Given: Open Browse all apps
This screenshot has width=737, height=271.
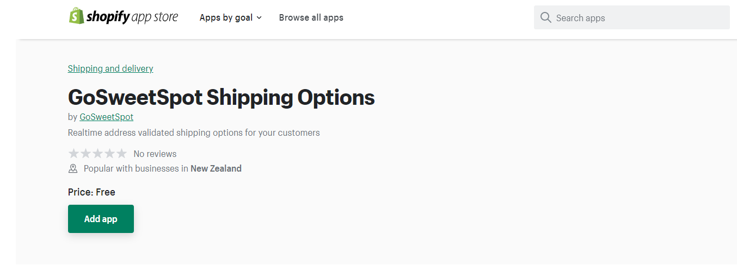Looking at the screenshot, I should 311,18.
